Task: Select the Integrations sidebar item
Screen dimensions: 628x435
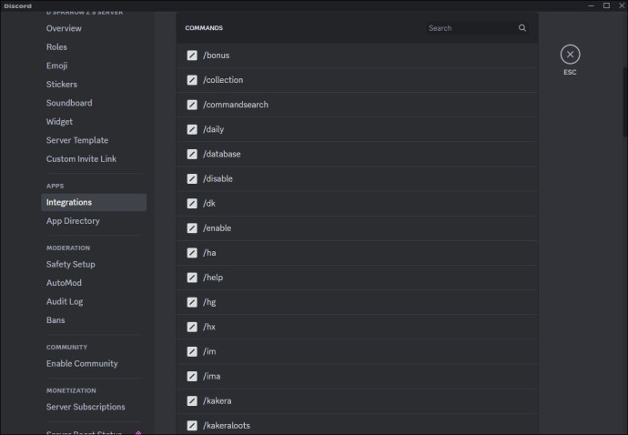Action: [94, 202]
